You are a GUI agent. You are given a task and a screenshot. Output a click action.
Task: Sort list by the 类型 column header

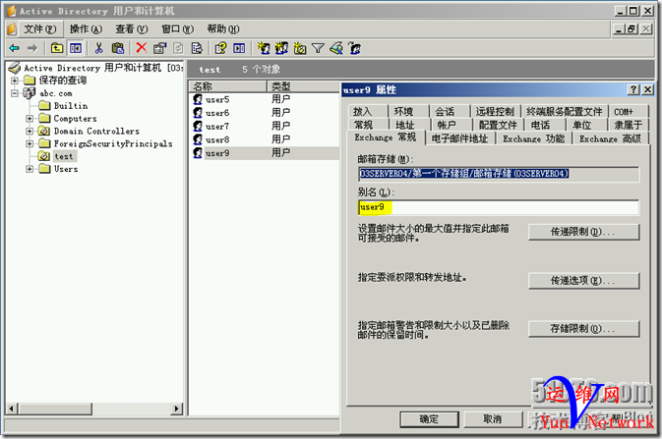[x=303, y=86]
